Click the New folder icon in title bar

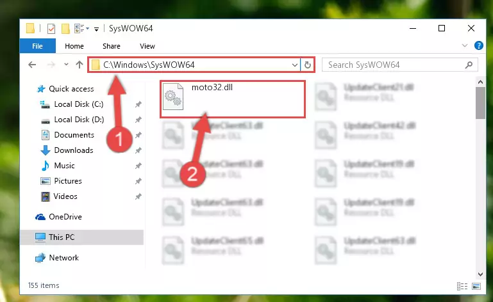tap(65, 29)
